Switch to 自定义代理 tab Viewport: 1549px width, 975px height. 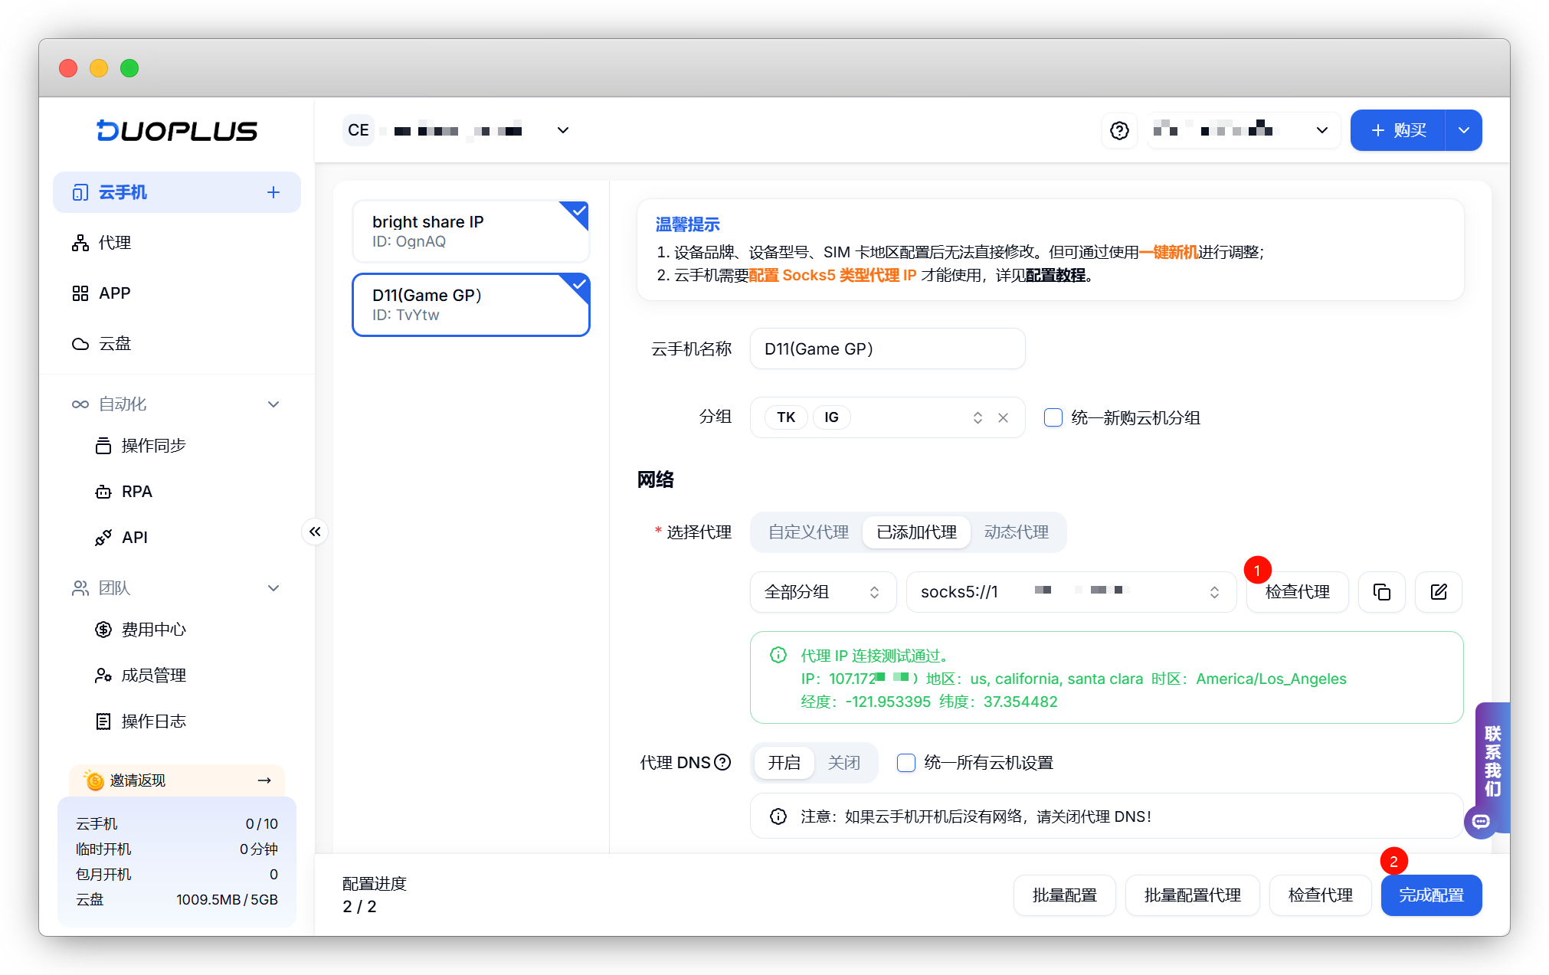pyautogui.click(x=808, y=532)
